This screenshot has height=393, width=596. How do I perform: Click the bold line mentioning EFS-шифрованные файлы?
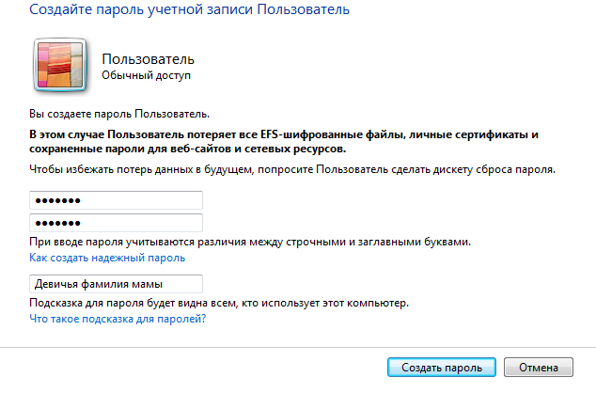tap(284, 134)
